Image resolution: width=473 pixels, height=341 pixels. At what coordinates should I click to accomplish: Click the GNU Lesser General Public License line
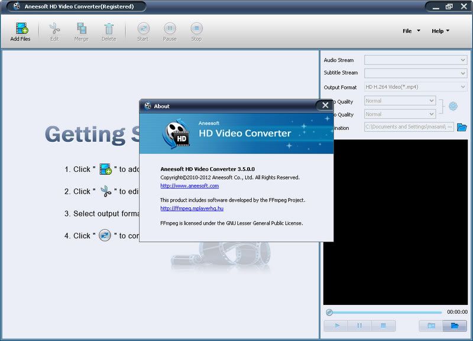[232, 223]
